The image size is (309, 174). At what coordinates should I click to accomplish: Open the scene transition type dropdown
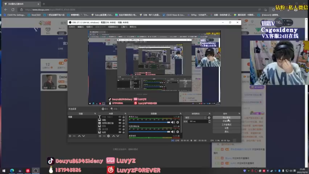click(x=195, y=118)
